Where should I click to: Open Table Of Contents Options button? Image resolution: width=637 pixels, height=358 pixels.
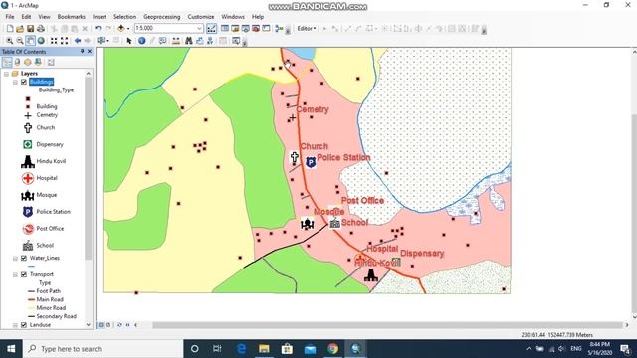51,62
